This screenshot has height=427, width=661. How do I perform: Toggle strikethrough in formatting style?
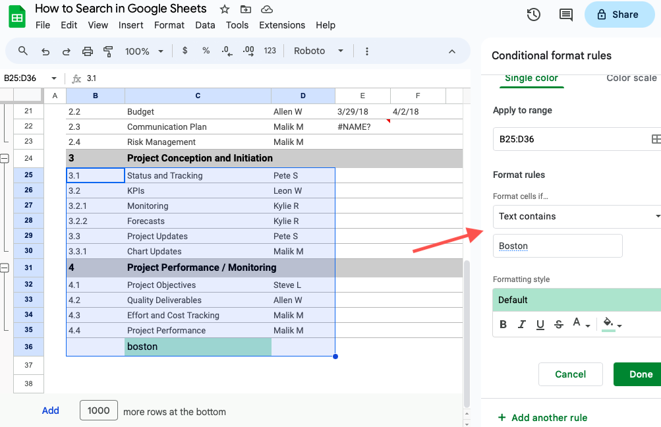[x=558, y=324]
